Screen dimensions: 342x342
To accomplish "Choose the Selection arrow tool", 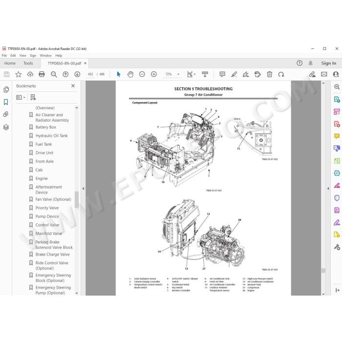I will (x=119, y=74).
